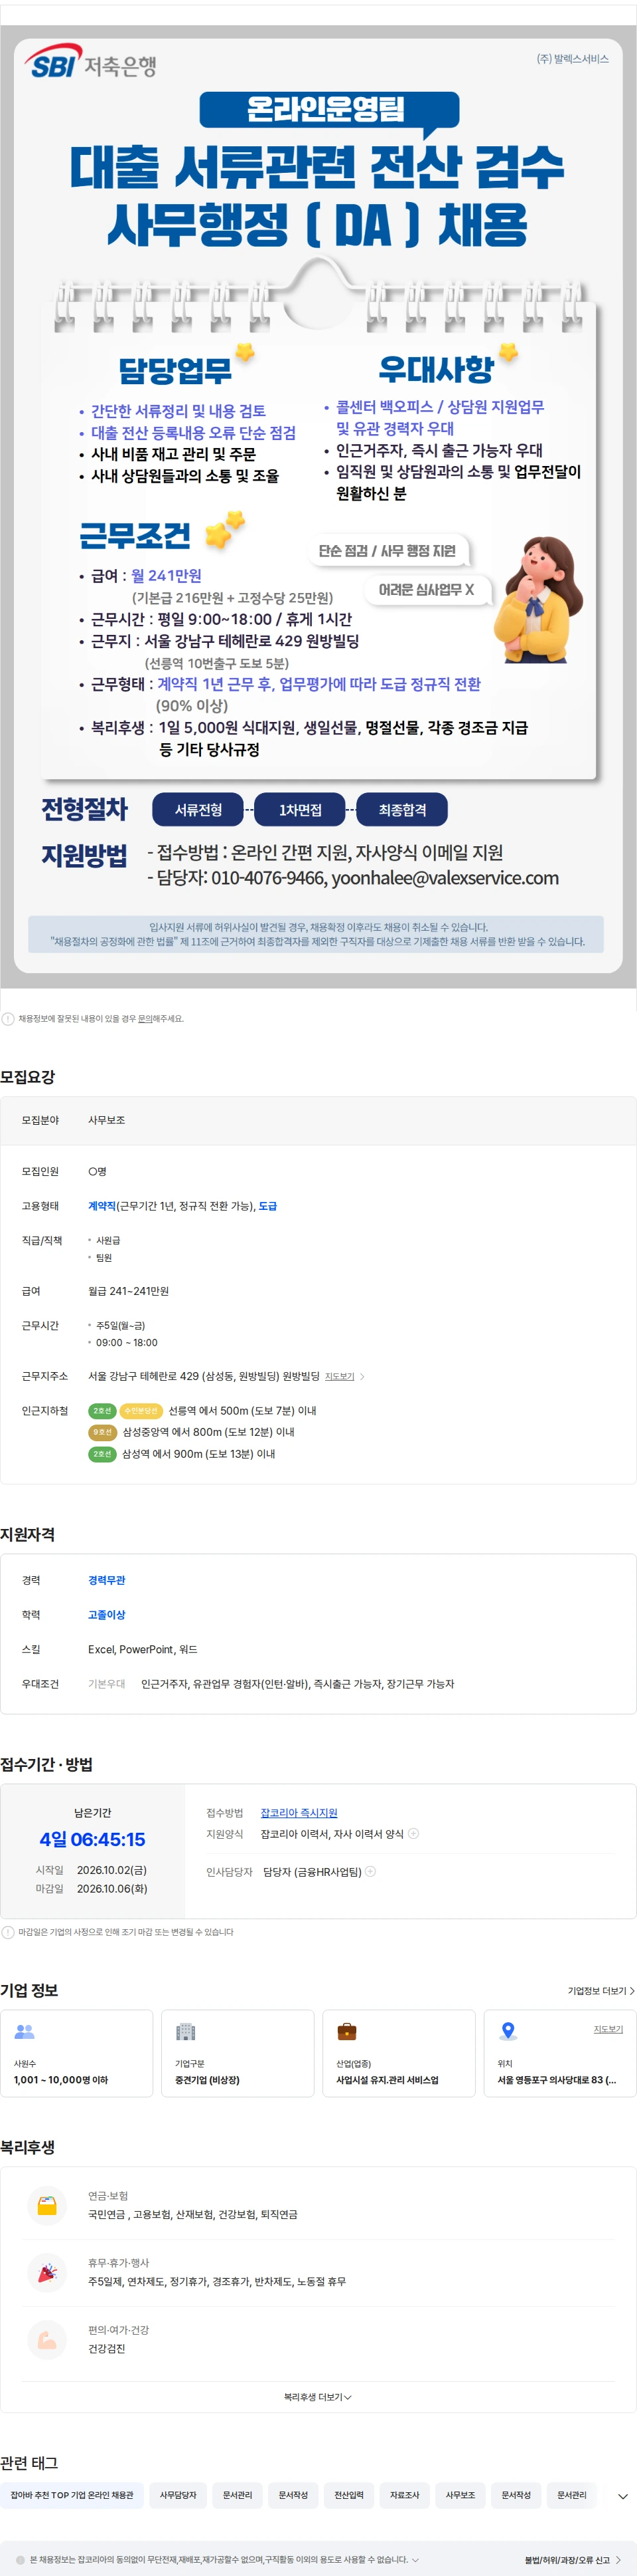637x2576 pixels.
Task: Click the remaining time 4일 06:45:15
Action: [93, 1840]
